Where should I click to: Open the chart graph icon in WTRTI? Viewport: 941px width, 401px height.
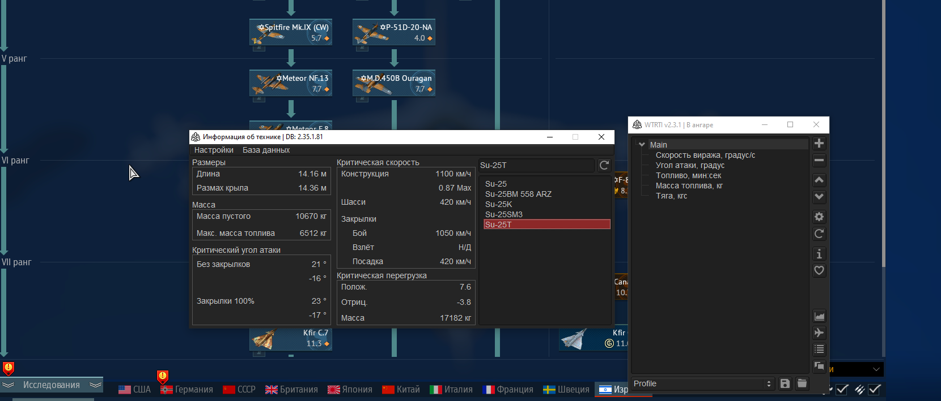[819, 316]
